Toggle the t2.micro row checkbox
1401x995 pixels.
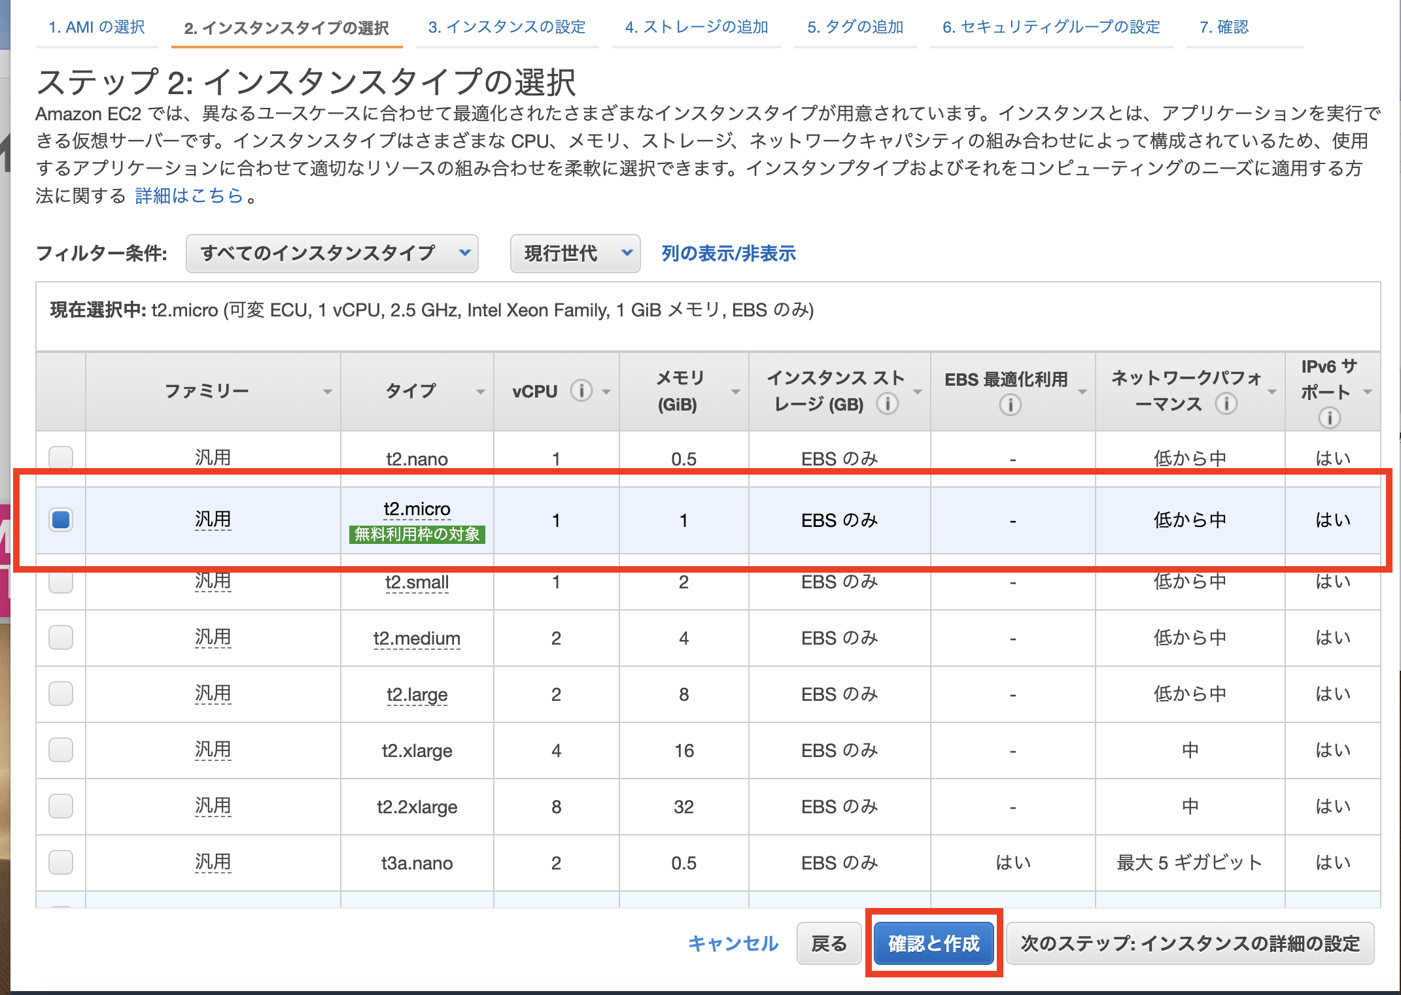pos(61,520)
